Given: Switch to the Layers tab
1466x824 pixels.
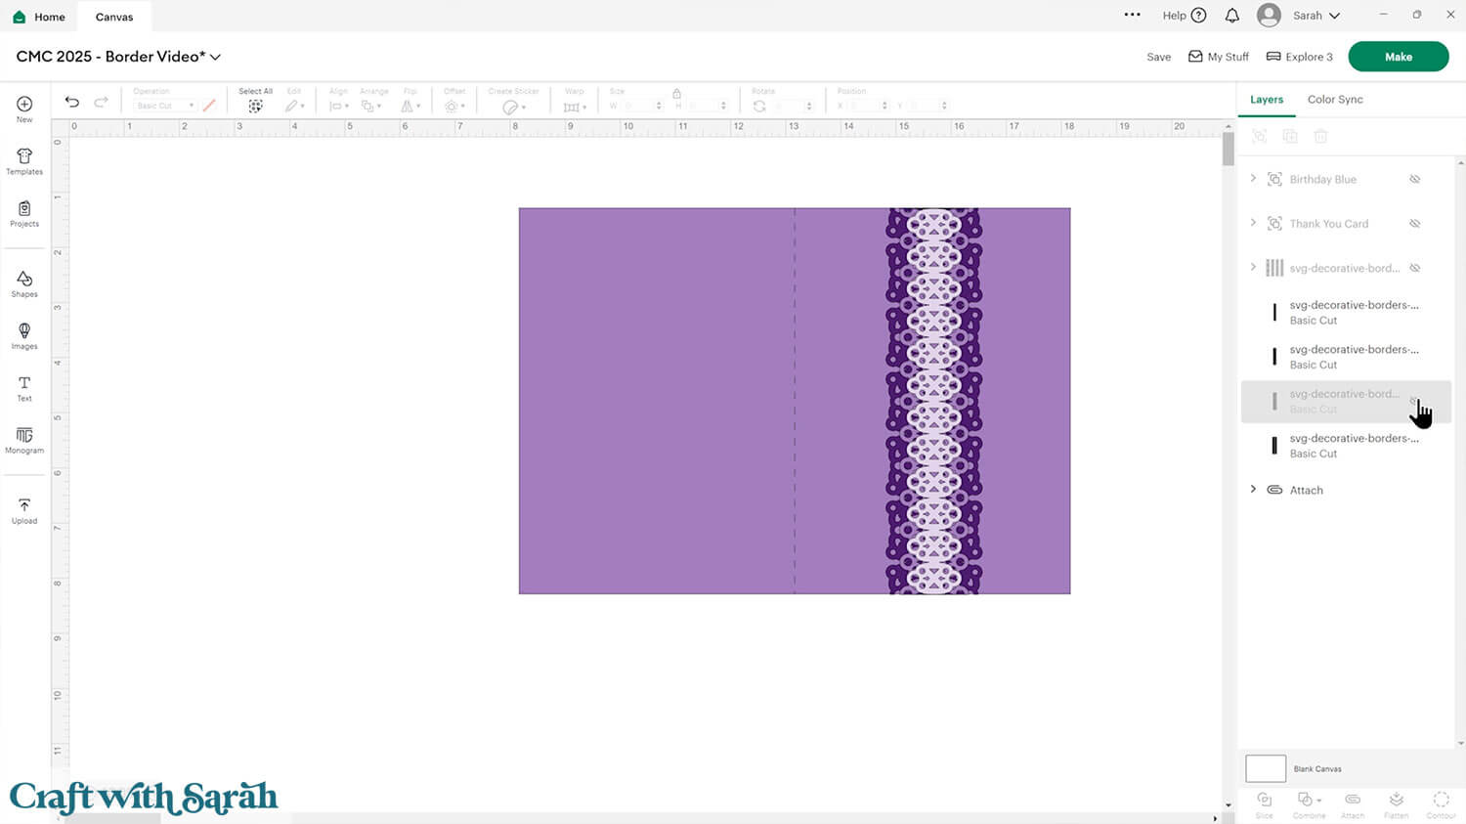Looking at the screenshot, I should click(1267, 100).
